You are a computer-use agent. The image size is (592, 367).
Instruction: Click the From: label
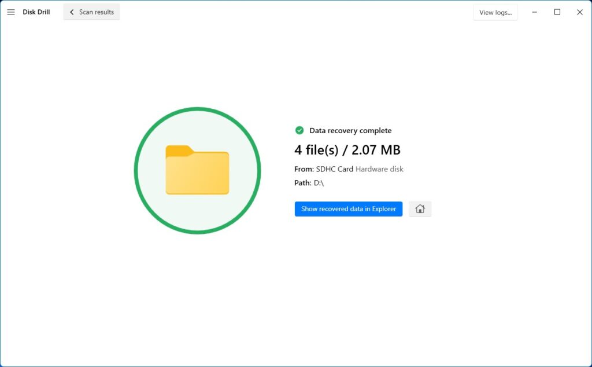coord(302,169)
